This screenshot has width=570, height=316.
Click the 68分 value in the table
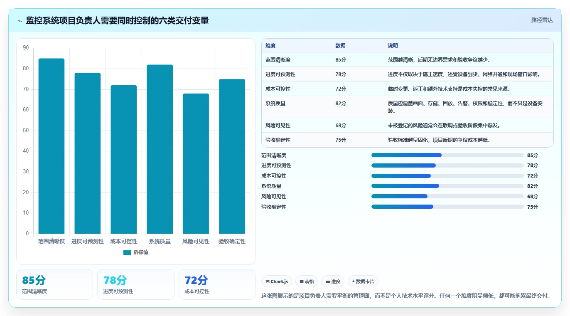click(341, 126)
